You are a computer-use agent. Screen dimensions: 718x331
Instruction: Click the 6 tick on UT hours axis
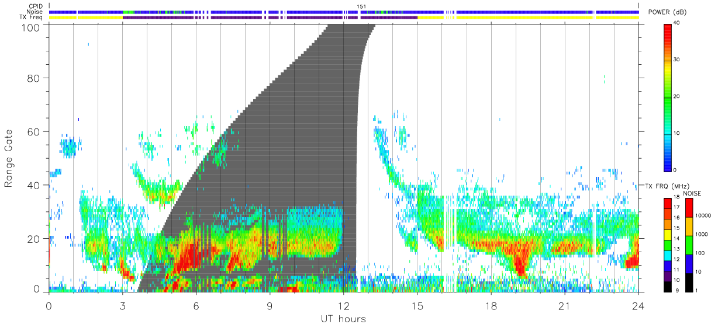coord(196,306)
